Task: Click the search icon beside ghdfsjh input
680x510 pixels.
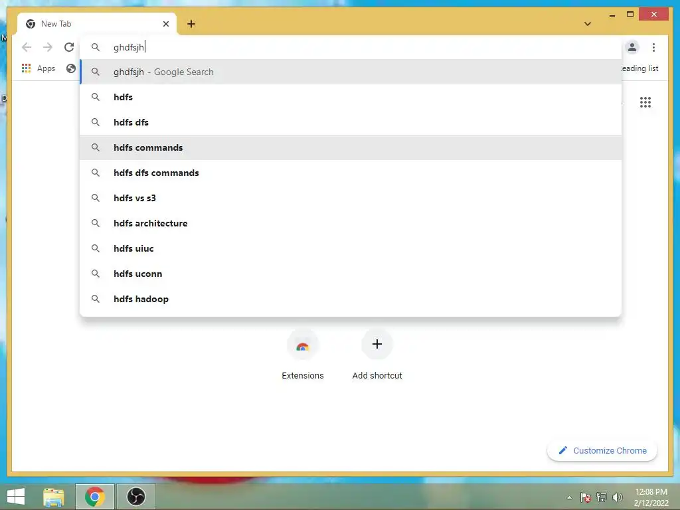Action: tap(96, 47)
